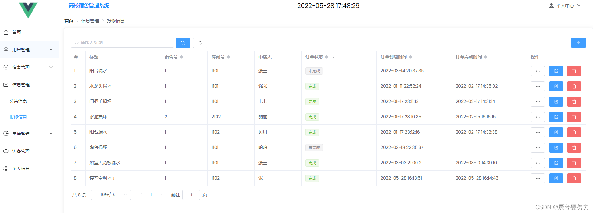Open 个人信息 in sidebar
593x213 pixels.
click(x=29, y=169)
